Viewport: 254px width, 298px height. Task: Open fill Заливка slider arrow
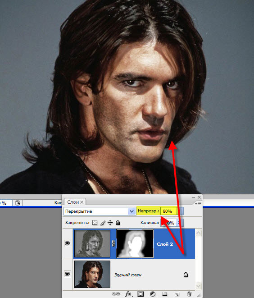[x=180, y=223]
